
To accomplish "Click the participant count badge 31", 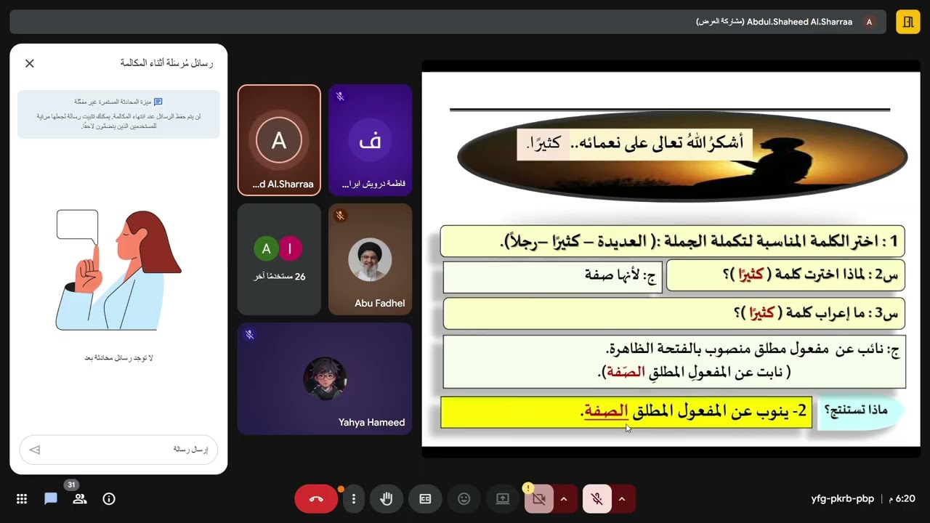I will (x=70, y=485).
